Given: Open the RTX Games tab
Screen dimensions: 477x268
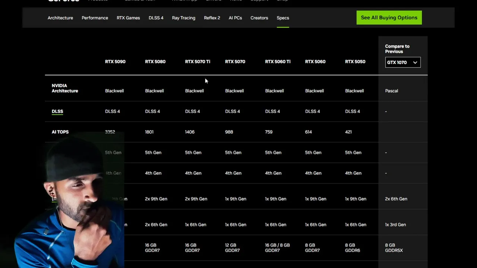Looking at the screenshot, I should pos(128,18).
